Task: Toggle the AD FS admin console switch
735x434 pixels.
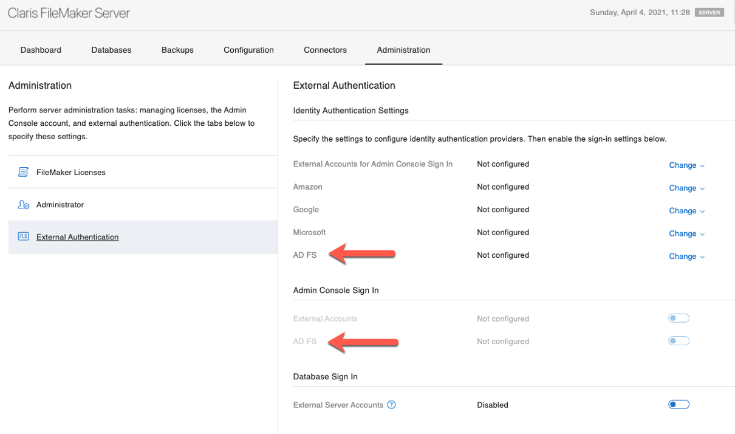Action: (679, 341)
